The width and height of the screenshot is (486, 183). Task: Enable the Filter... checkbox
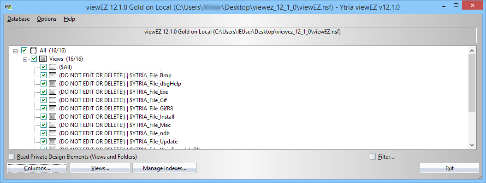point(373,157)
